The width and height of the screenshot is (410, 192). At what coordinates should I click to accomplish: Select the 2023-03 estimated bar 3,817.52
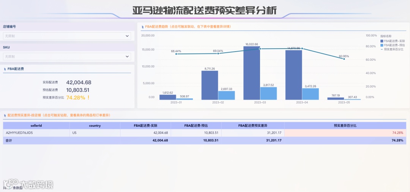point(268,93)
